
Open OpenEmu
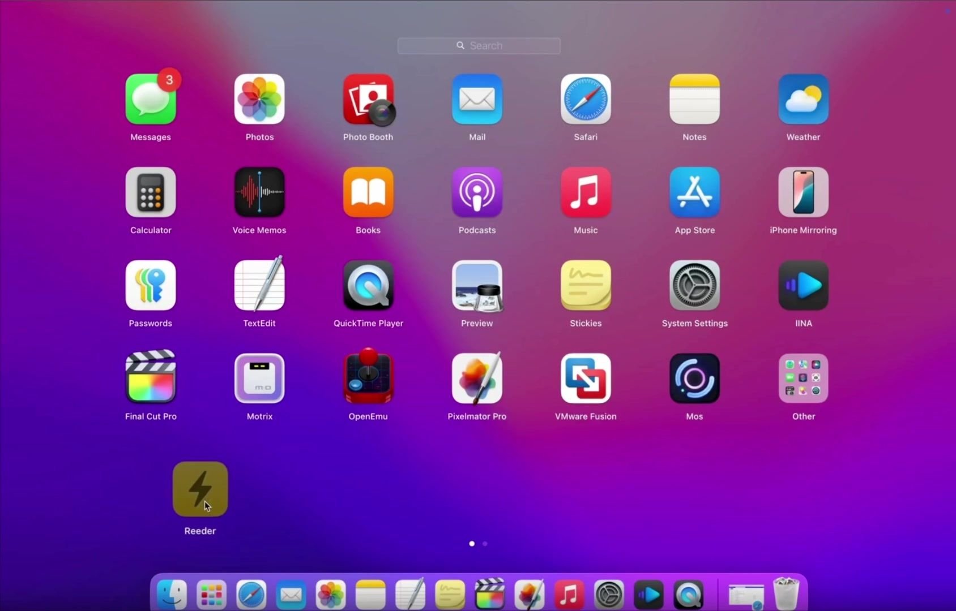point(368,376)
